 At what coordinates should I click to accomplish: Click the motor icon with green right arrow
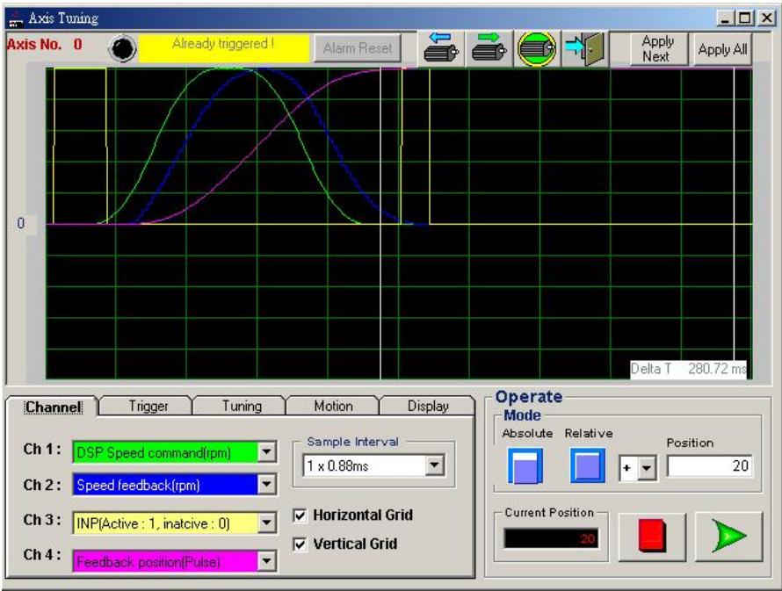(489, 48)
